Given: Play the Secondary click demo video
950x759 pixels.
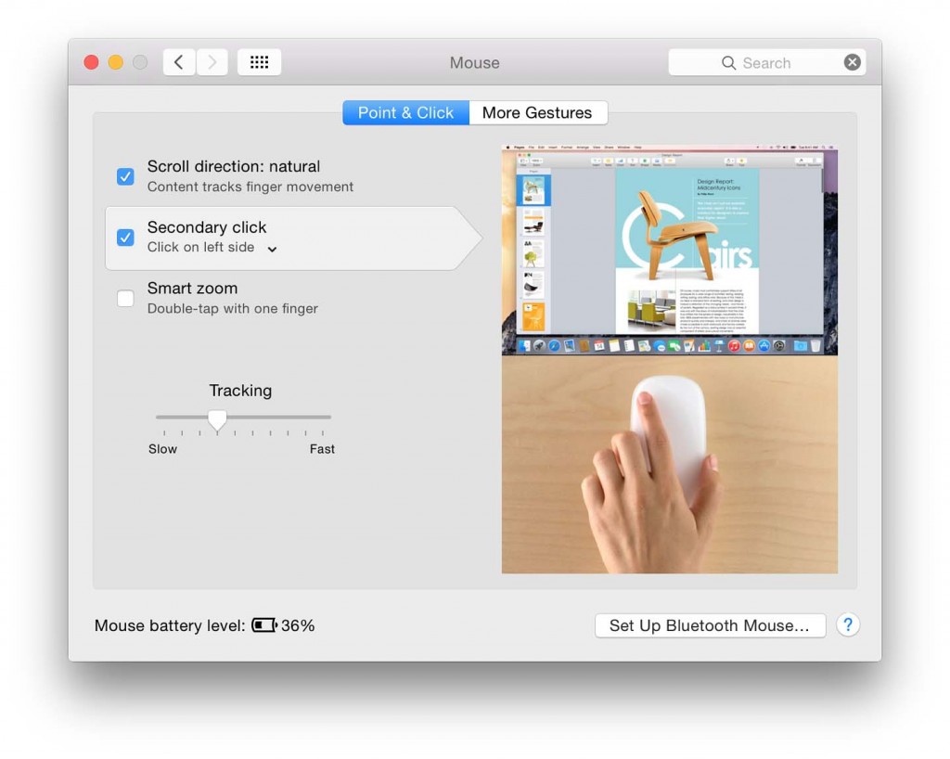Looking at the screenshot, I should (669, 464).
